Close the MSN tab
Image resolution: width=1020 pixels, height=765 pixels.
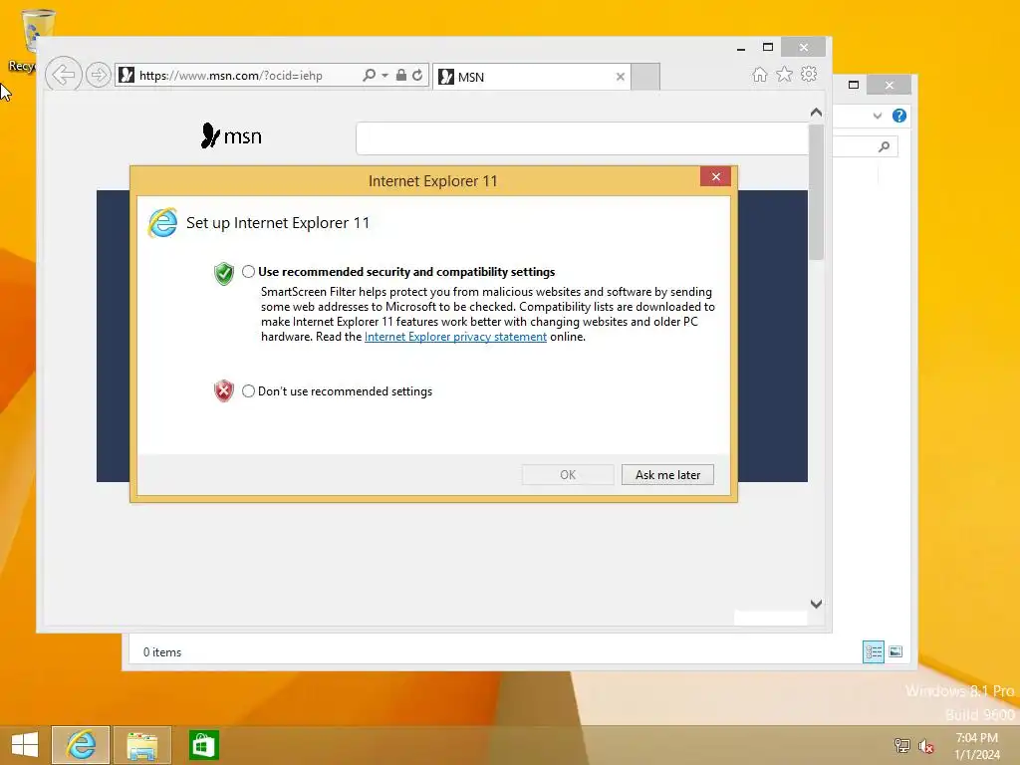coord(620,77)
